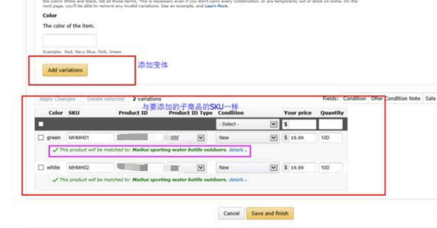The height and width of the screenshot is (228, 437).
Task: Click Product ID field of white row
Action: click(x=140, y=167)
